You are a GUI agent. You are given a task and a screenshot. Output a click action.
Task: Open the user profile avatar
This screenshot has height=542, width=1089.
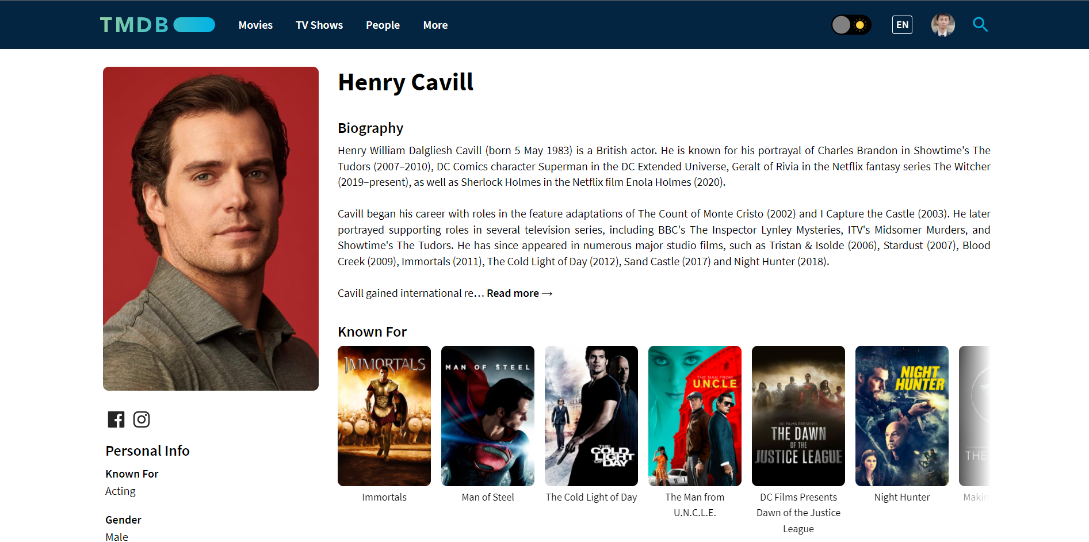(x=943, y=25)
